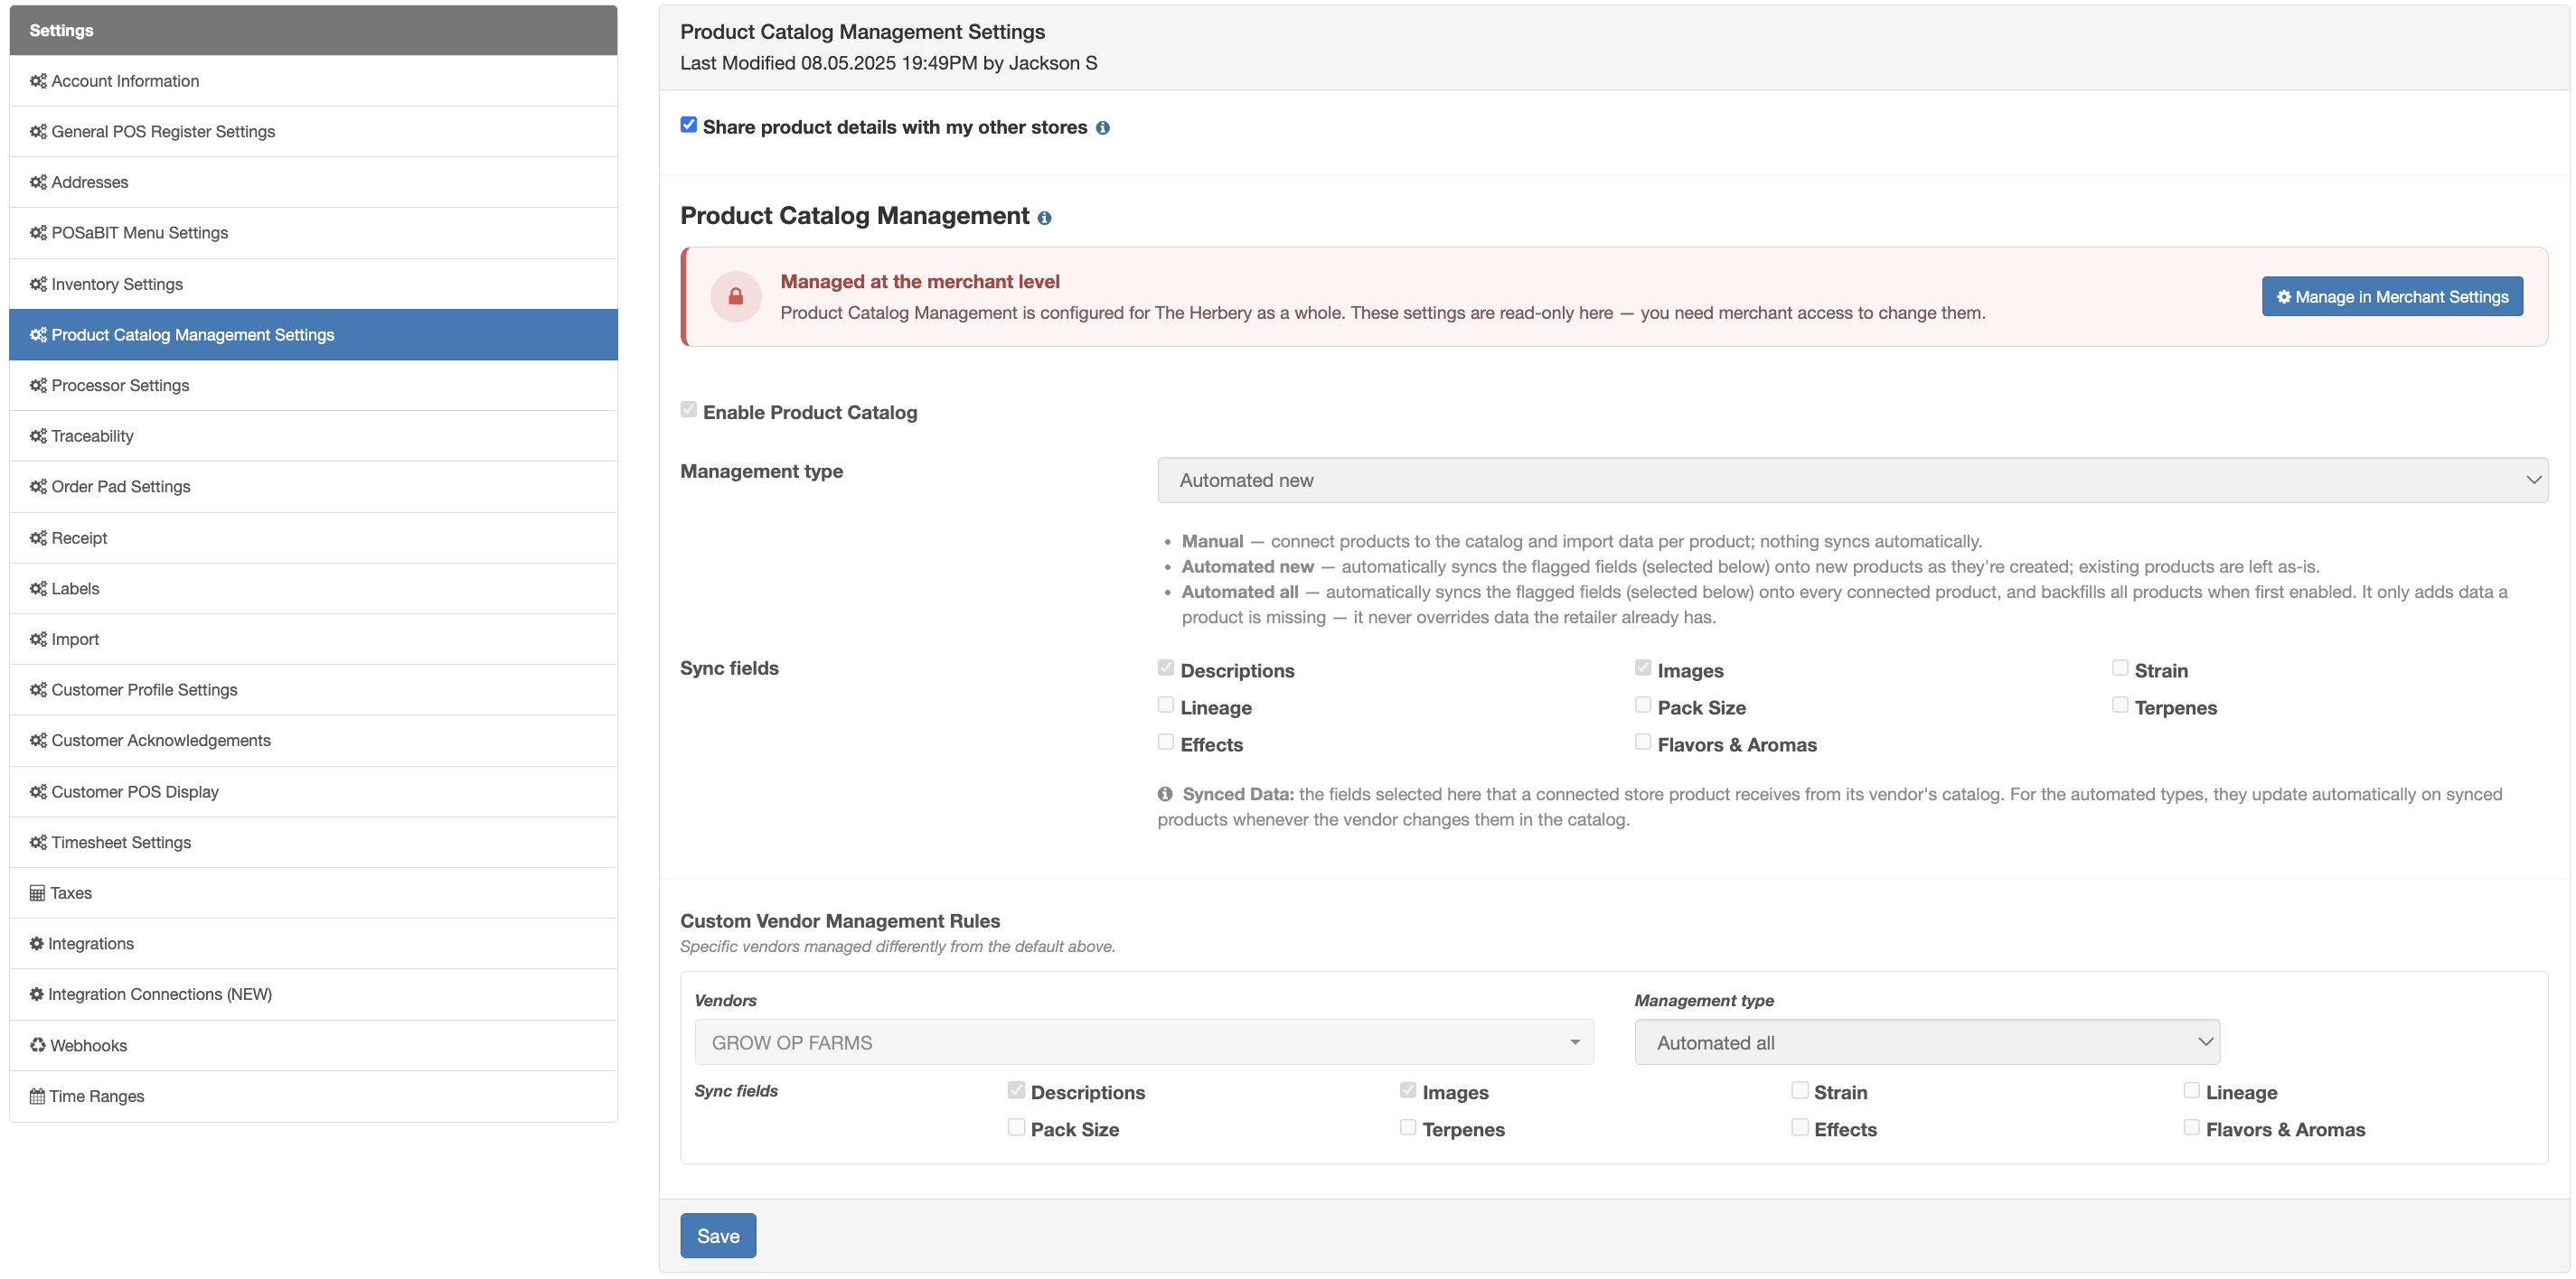
Task: Check Terpenes in the main Sync fields
Action: tap(2120, 705)
